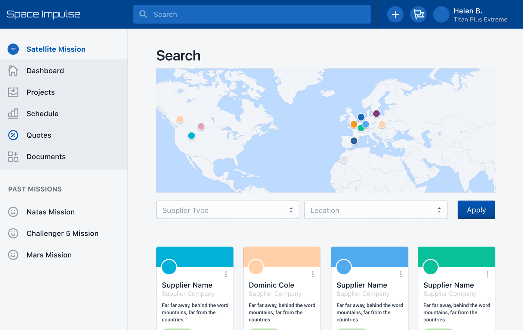Open Mars Mission from past missions
Image resolution: width=523 pixels, height=330 pixels.
[49, 255]
